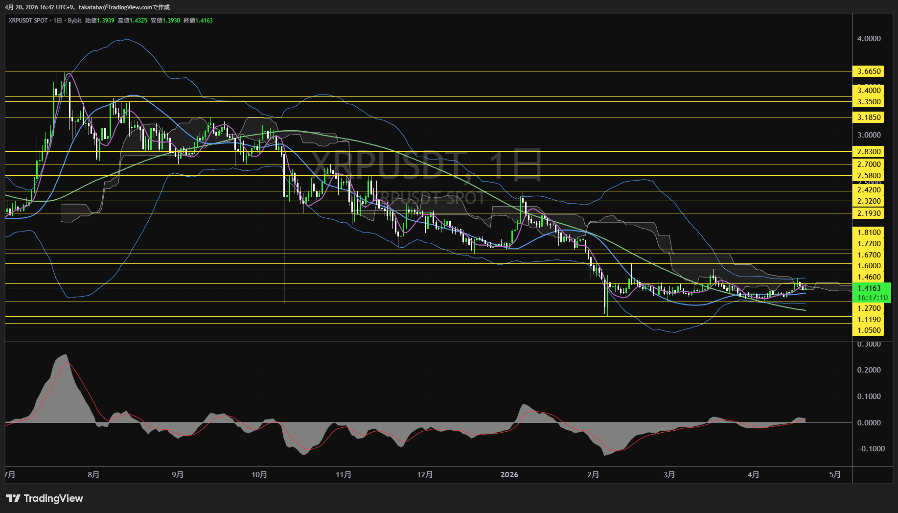Click the 4月 label on time axis

tap(754, 475)
